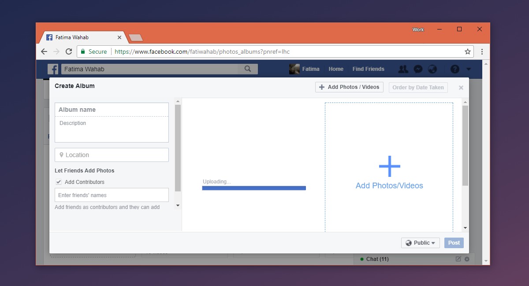Bookmark page with the star icon
This screenshot has height=286, width=529.
tap(468, 51)
